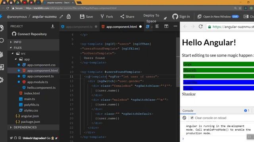This screenshot has height=142, width=254.
Task: Click the preview URL address field
Action: [230, 27]
